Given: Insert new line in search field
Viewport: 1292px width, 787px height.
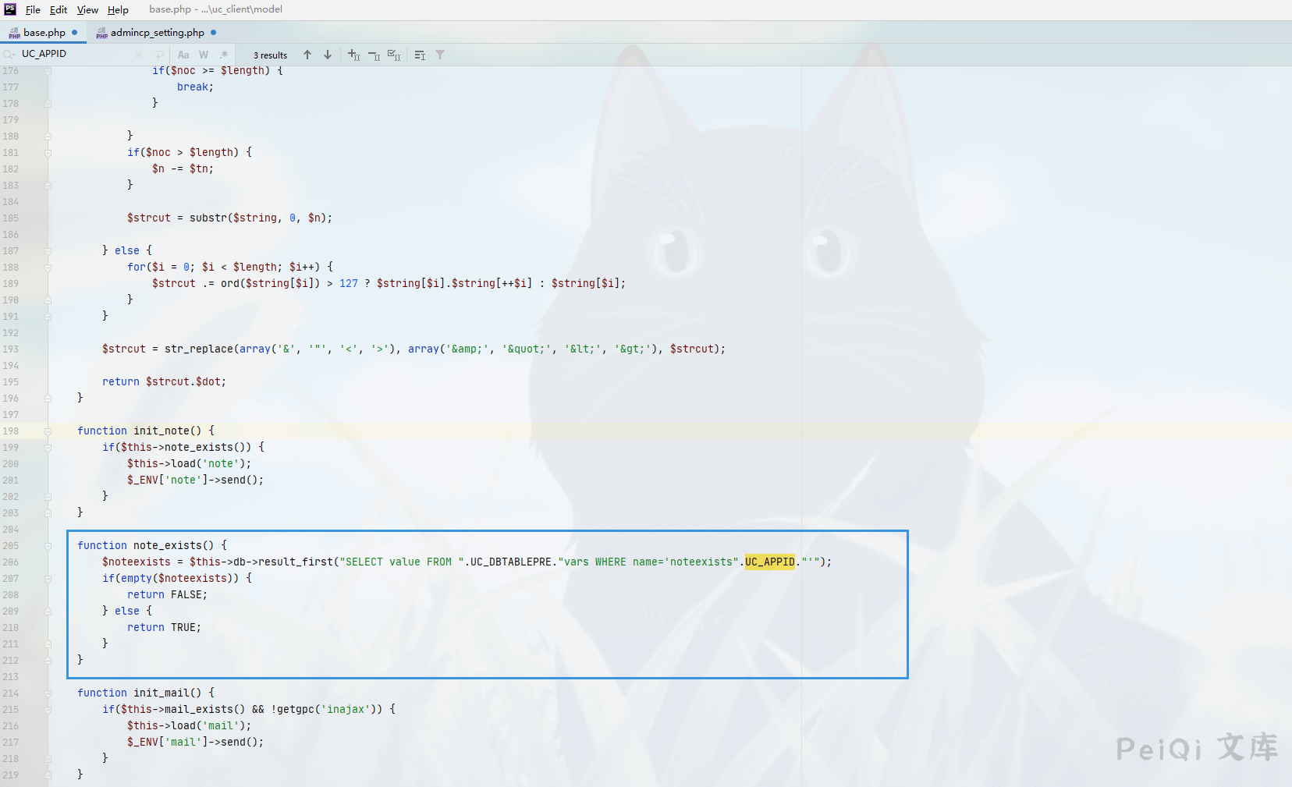Looking at the screenshot, I should click(159, 55).
